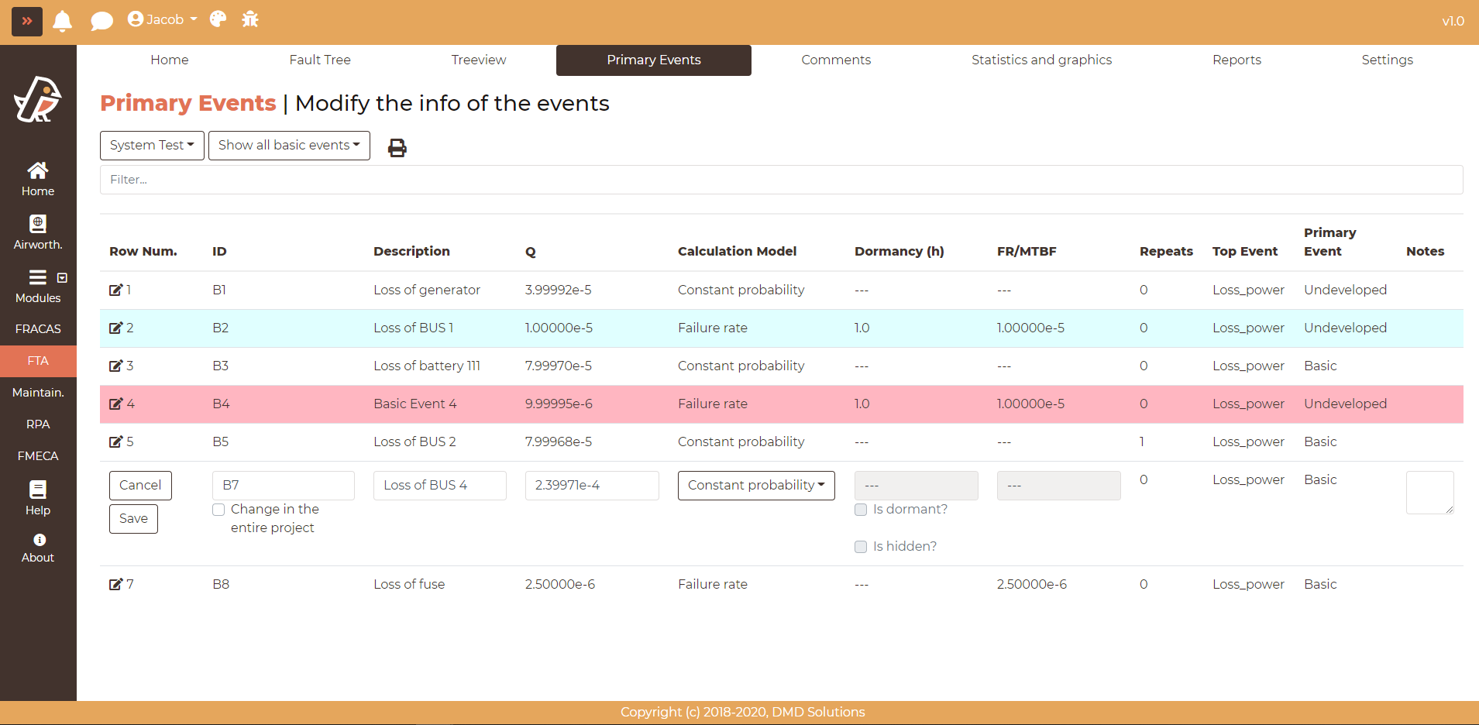Open the chat messages bubble icon
This screenshot has height=725, width=1479.
(101, 21)
